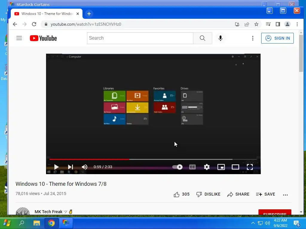306x229 pixels.
Task: Click the share page icon in address bar
Action: pyautogui.click(x=247, y=24)
